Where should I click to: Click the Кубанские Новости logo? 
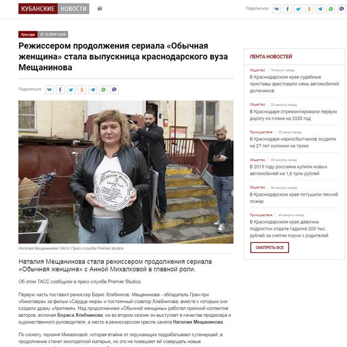click(x=54, y=8)
